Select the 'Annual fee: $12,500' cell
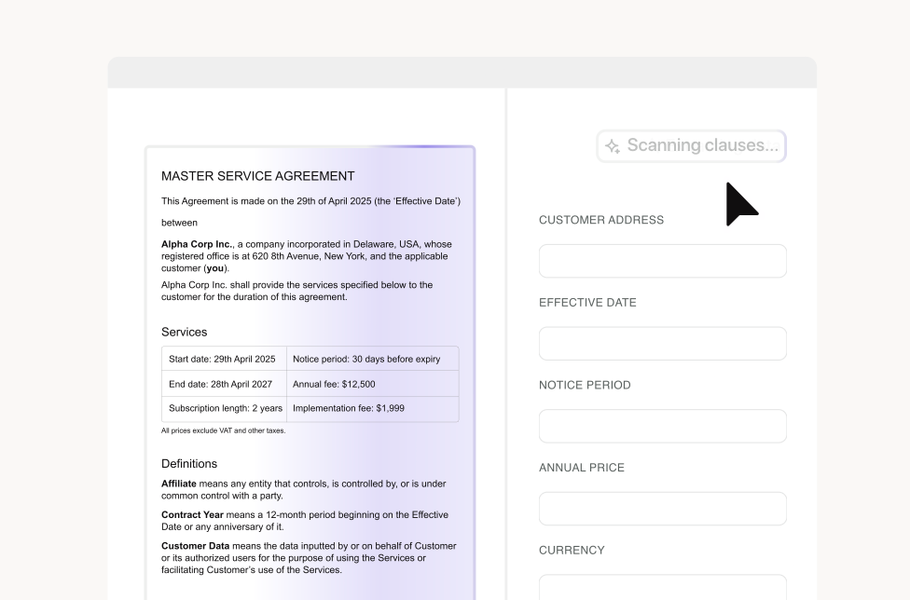This screenshot has height=600, width=910. pyautogui.click(x=373, y=384)
